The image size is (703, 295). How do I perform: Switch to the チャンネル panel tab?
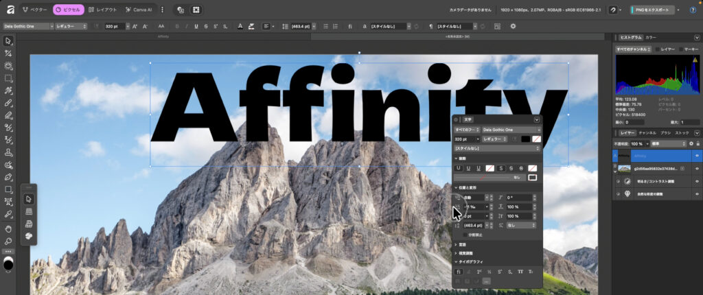click(647, 132)
